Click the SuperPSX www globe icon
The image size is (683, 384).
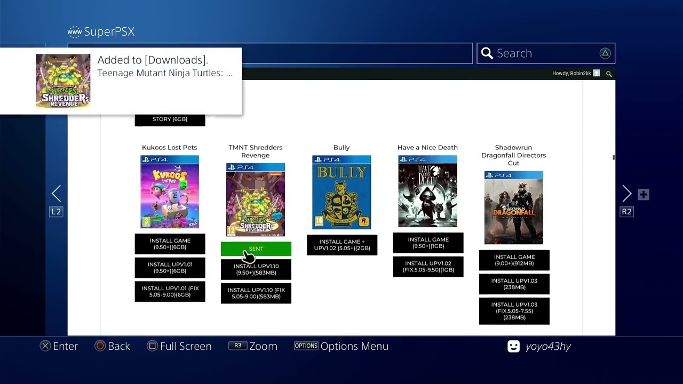[x=75, y=32]
